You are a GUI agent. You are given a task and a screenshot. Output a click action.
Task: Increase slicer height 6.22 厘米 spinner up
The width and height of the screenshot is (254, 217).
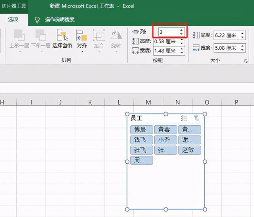[242, 33]
